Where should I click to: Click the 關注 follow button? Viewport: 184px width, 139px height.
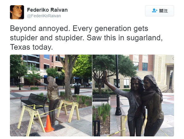(x=159, y=11)
